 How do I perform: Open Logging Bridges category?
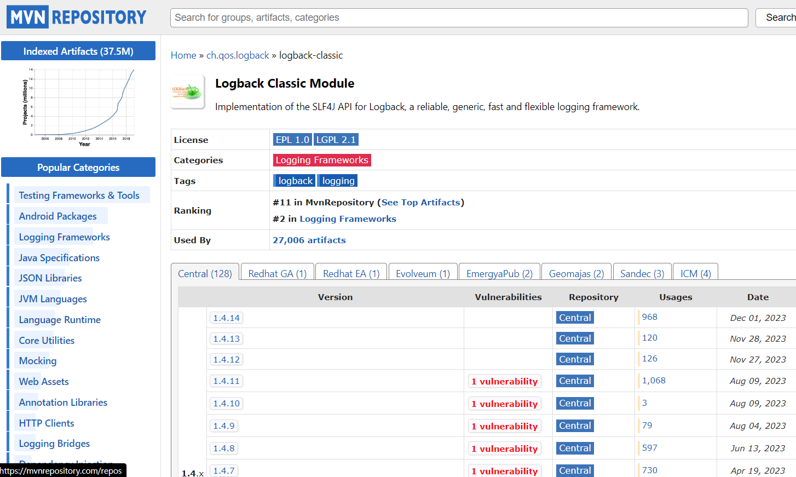[54, 444]
